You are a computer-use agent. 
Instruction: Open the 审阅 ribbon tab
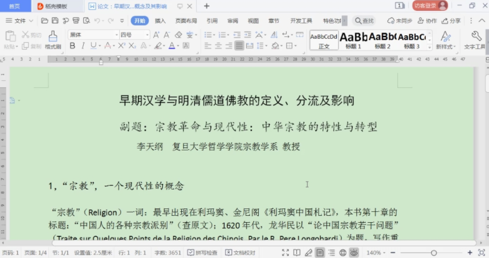pos(233,21)
